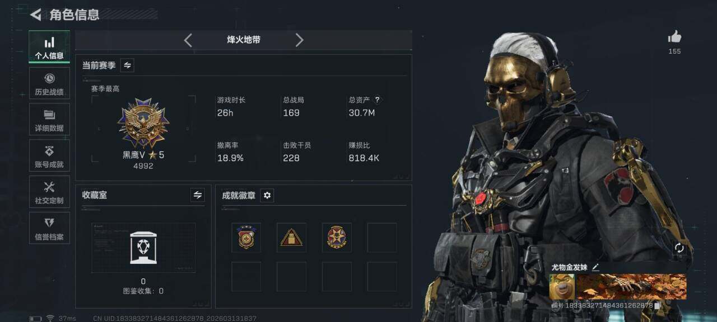Toggle the 当前赛季 season swap button
Viewport: 717px width, 322px height.
click(x=127, y=65)
